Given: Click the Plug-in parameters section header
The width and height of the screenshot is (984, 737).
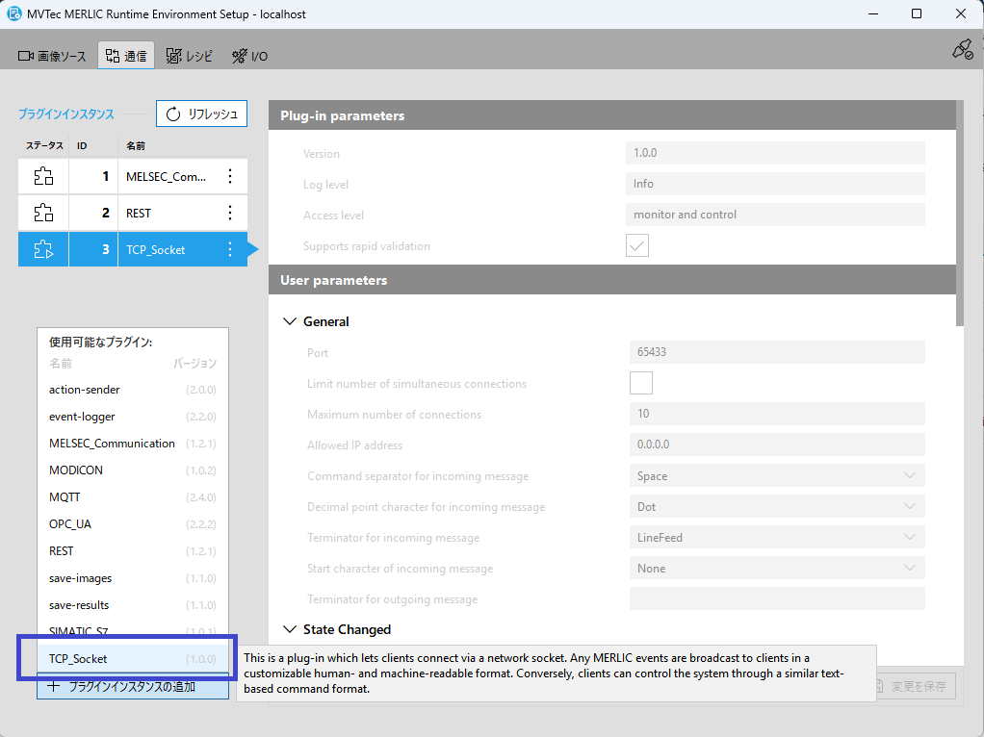Looking at the screenshot, I should [612, 115].
